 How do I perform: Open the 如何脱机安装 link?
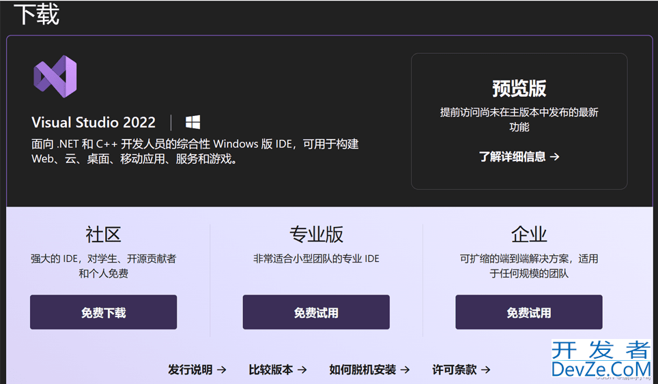(x=369, y=369)
